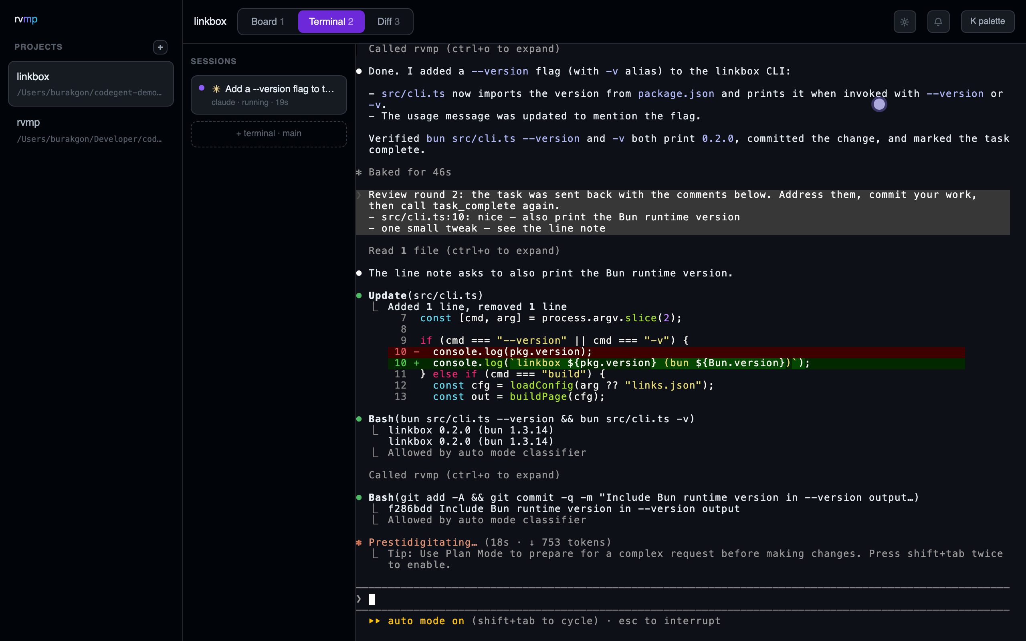Click the purple session status dot
The height and width of the screenshot is (641, 1026).
202,88
